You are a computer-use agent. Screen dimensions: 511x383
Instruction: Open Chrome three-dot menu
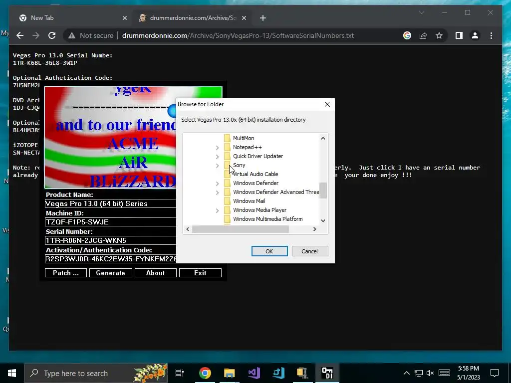[491, 35]
